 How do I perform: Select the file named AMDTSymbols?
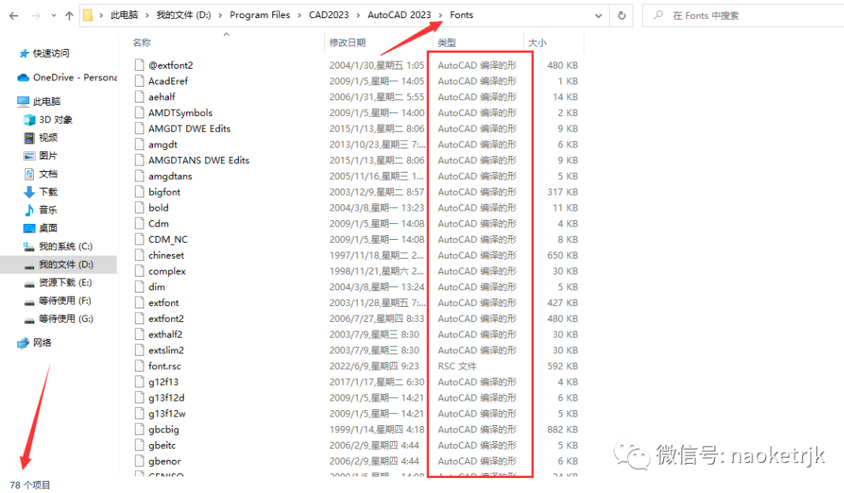click(181, 113)
